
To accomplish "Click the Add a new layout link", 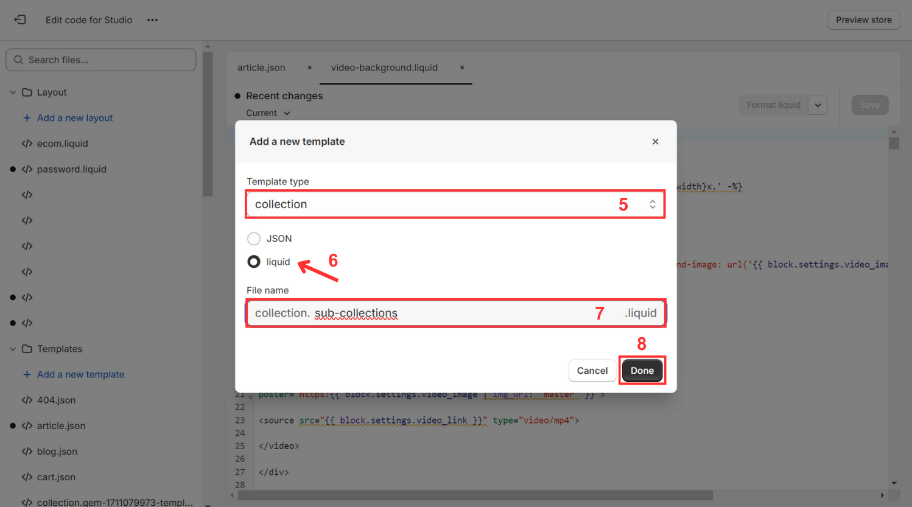I will click(x=74, y=118).
